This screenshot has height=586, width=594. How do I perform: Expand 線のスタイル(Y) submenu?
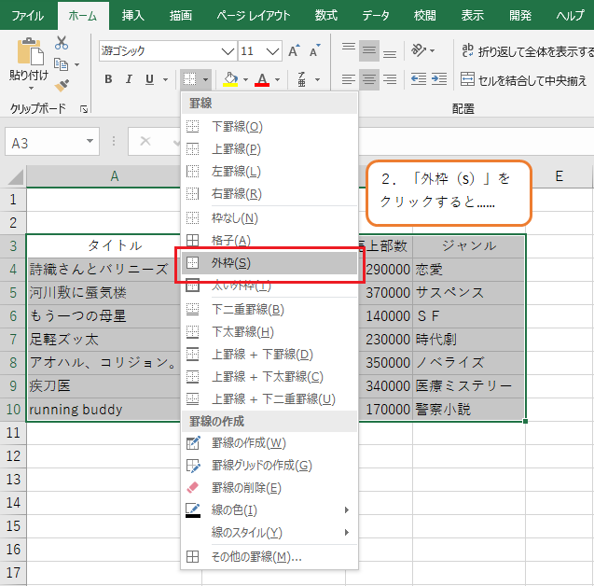tap(269, 532)
